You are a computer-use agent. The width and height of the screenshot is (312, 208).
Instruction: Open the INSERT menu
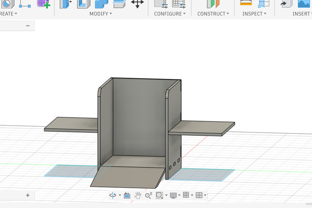tap(302, 14)
